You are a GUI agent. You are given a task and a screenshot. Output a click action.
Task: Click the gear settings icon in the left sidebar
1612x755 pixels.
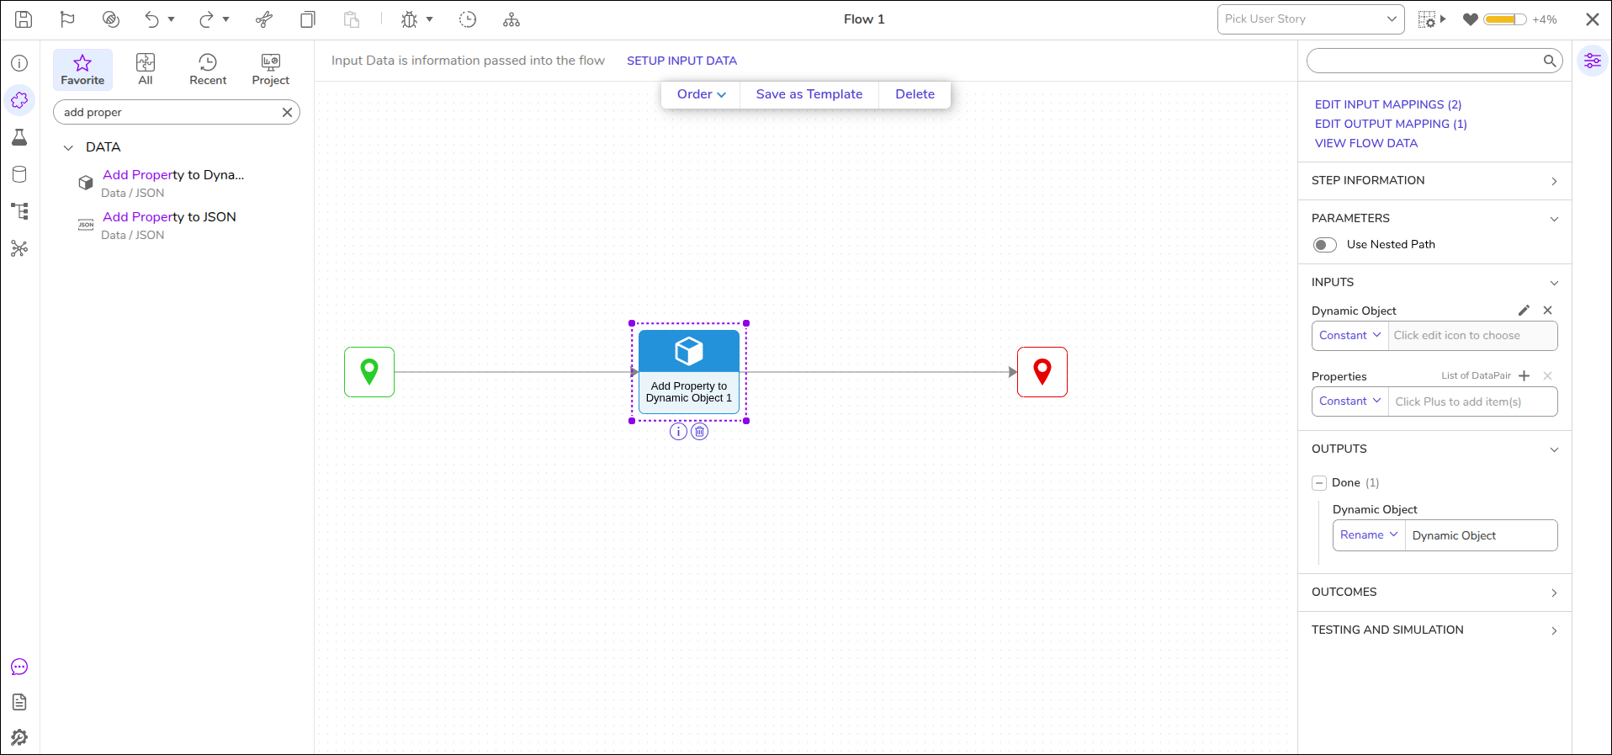19,737
